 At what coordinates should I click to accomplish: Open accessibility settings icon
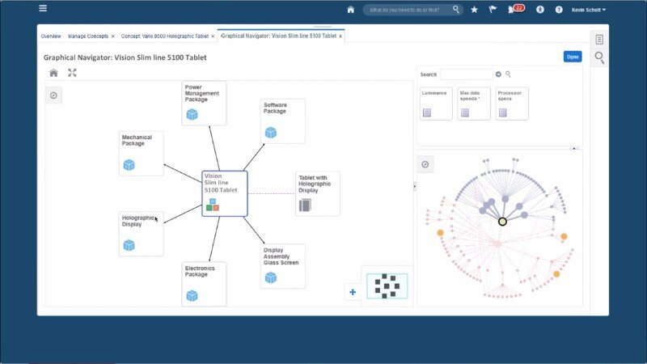(540, 10)
